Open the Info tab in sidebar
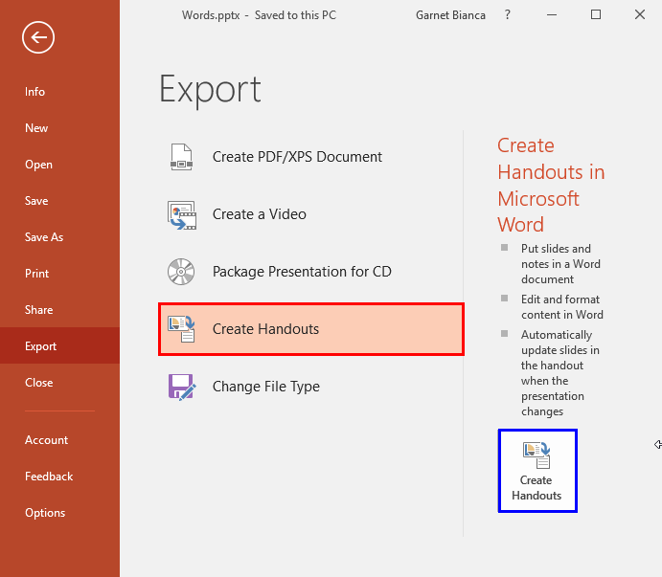 [x=35, y=92]
